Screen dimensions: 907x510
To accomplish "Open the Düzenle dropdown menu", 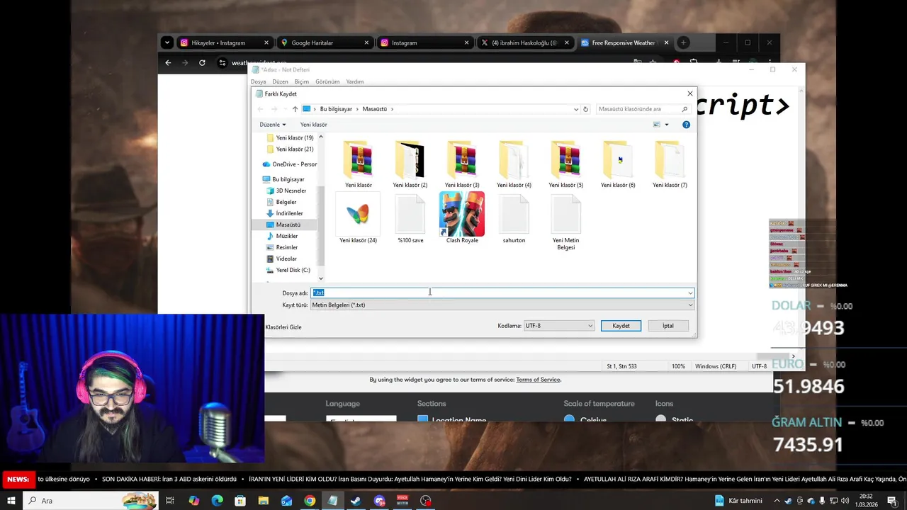I will (273, 125).
